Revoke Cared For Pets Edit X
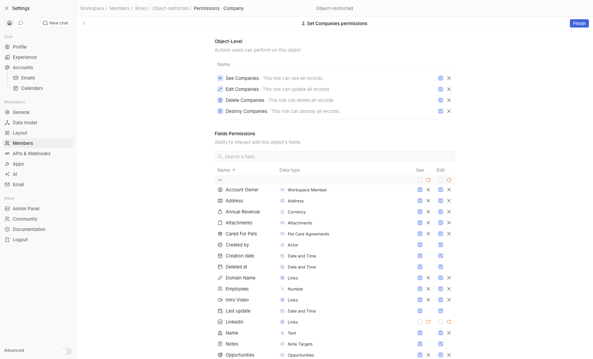 [449, 234]
